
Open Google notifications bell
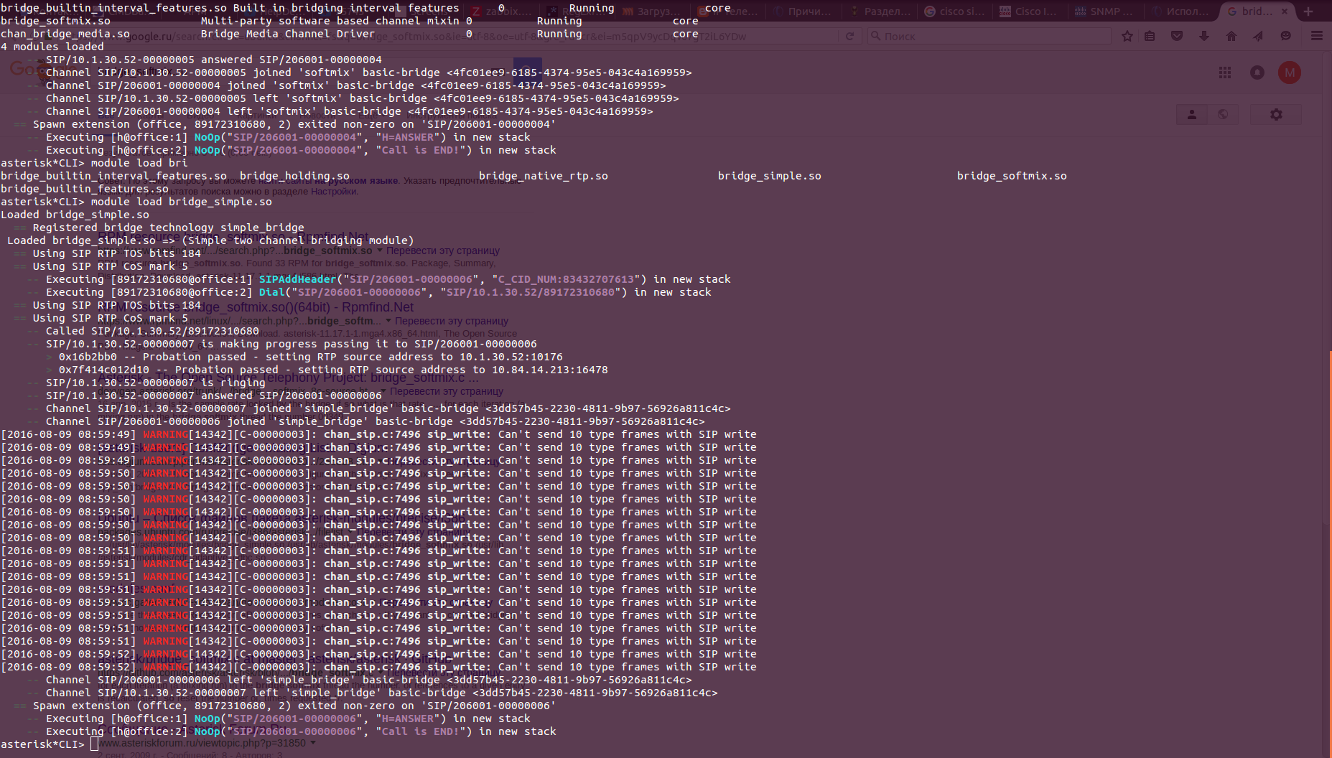tap(1257, 72)
